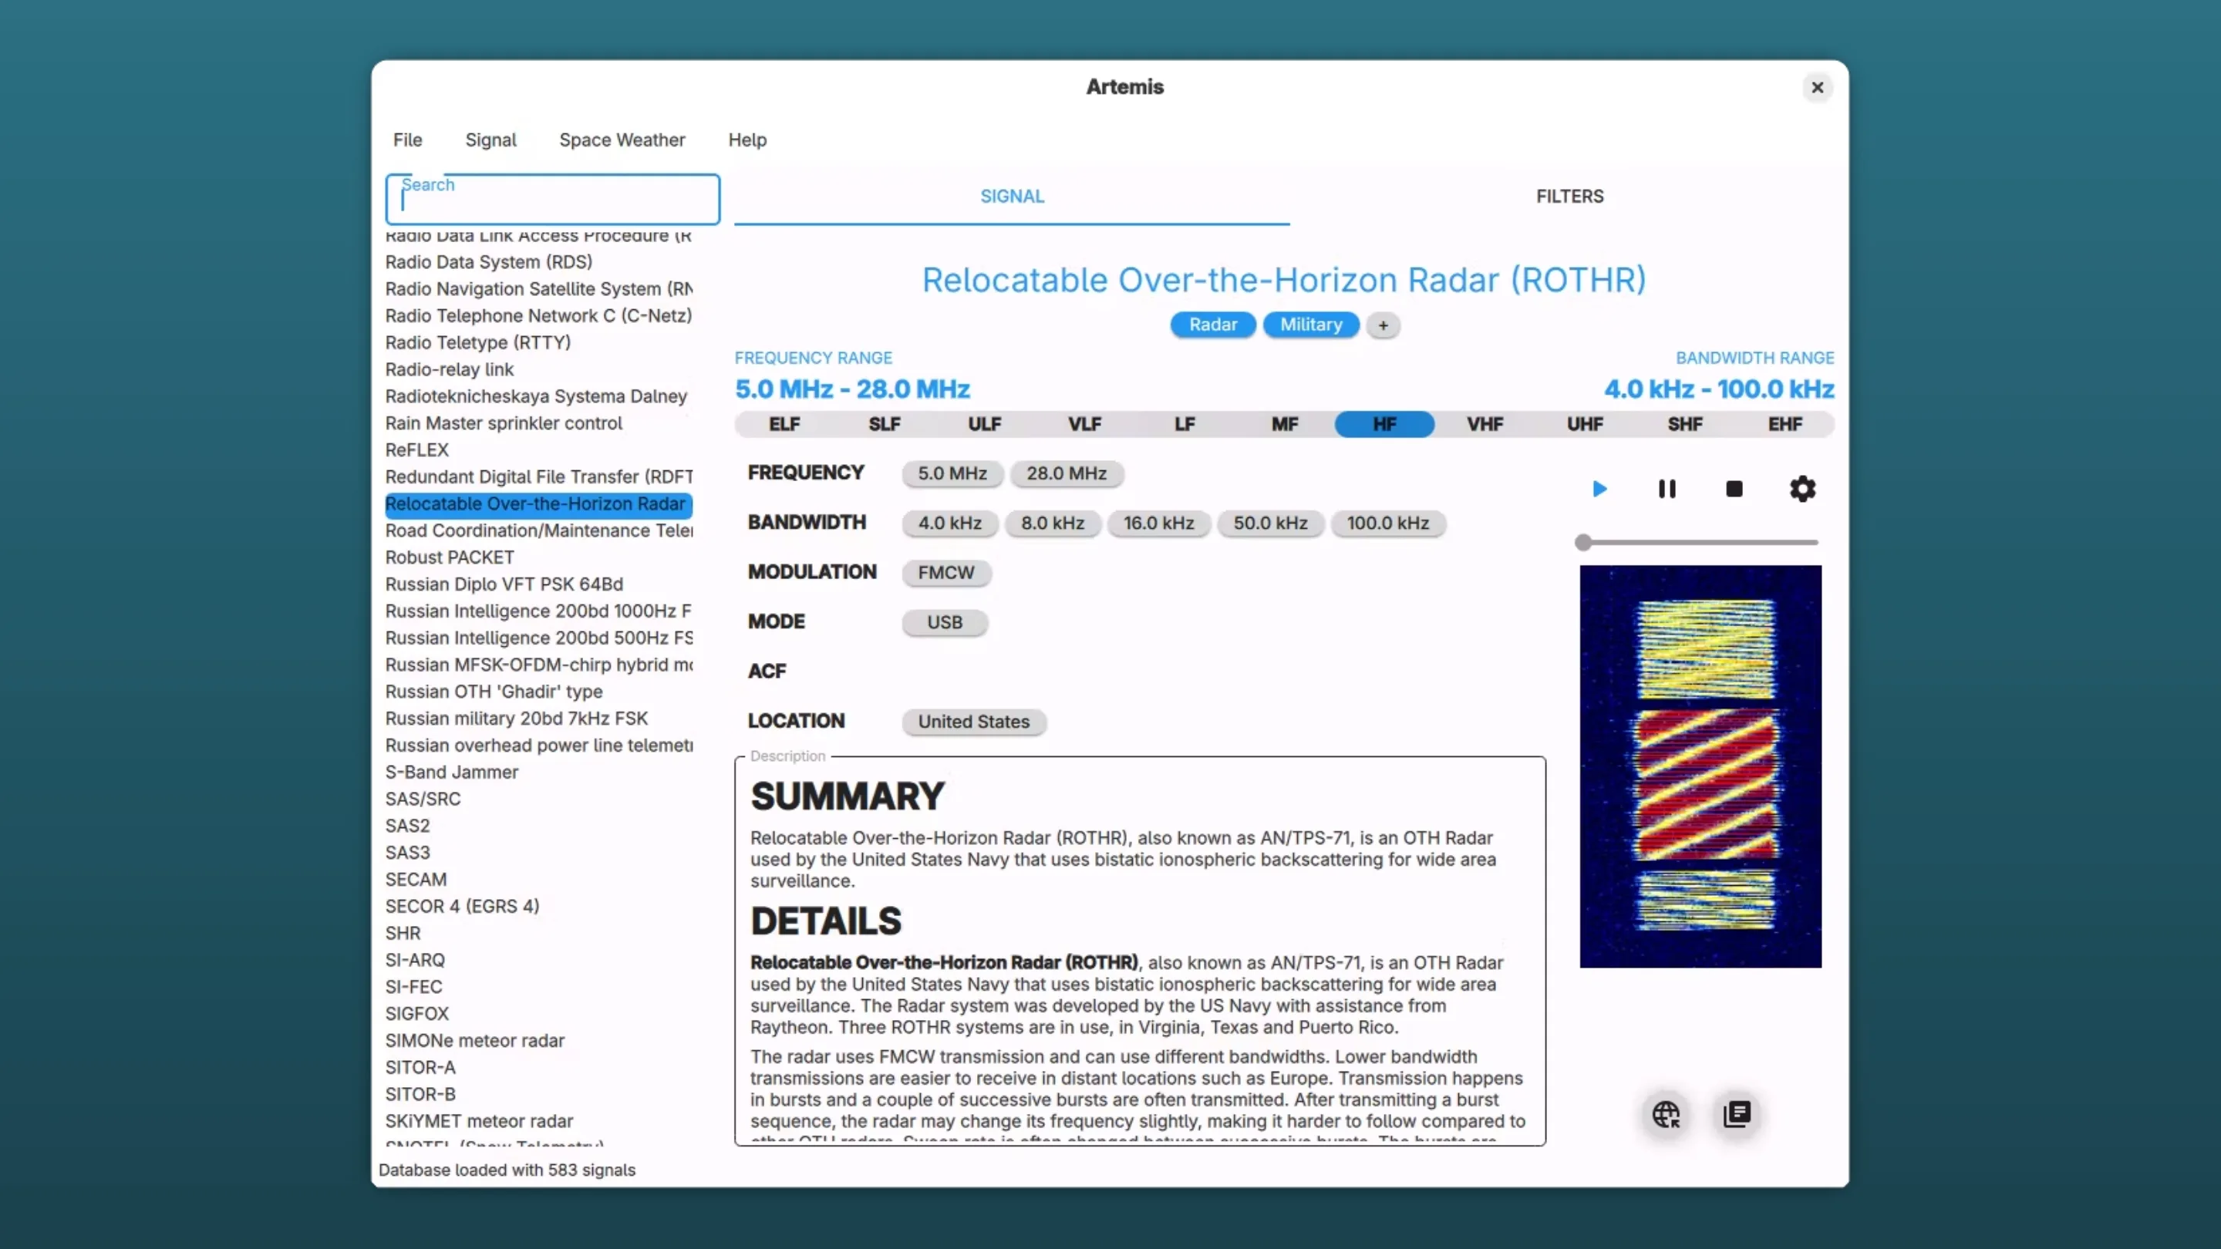Click the United States location chip

pyautogui.click(x=973, y=722)
